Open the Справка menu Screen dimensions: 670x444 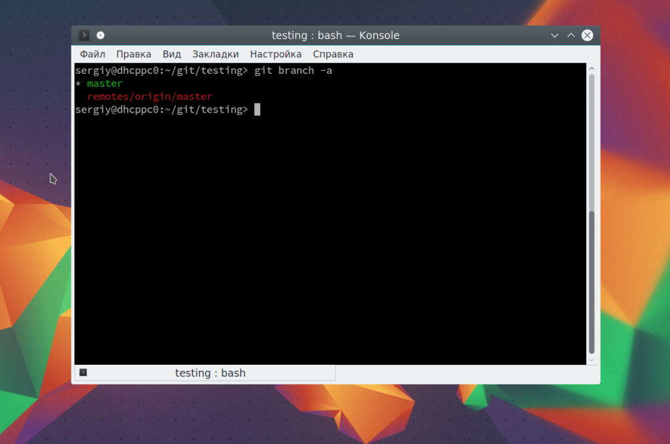point(332,54)
